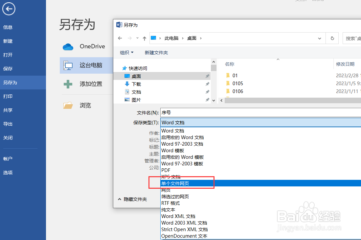Open the 组织 dropdown menu

(126, 53)
